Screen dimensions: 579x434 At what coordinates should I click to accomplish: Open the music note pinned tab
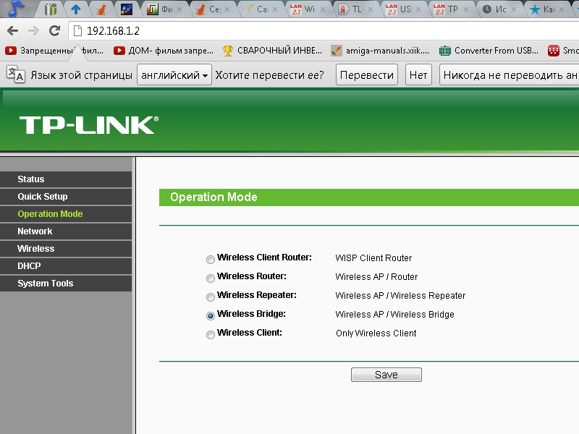16,9
